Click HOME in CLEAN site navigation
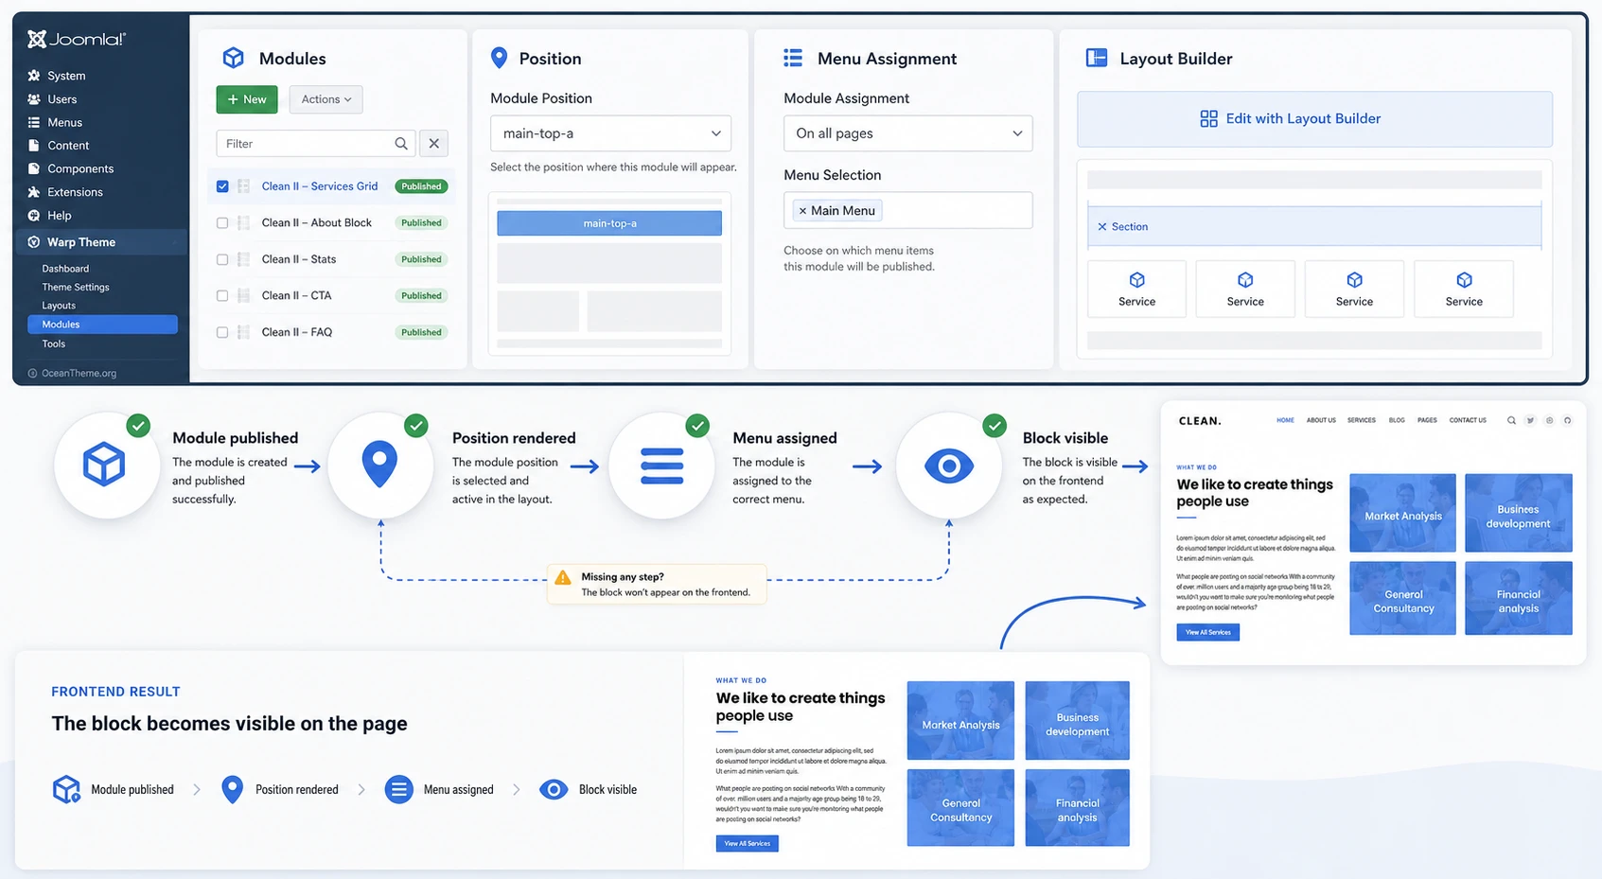 (1285, 420)
